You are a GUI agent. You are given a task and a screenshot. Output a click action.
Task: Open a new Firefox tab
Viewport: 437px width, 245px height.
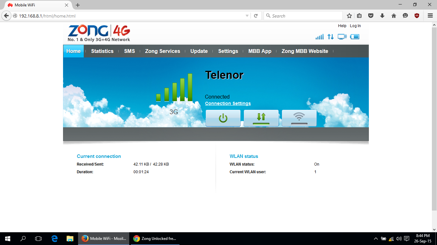point(78,5)
